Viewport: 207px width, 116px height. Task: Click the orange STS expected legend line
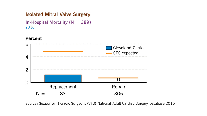(x=109, y=53)
